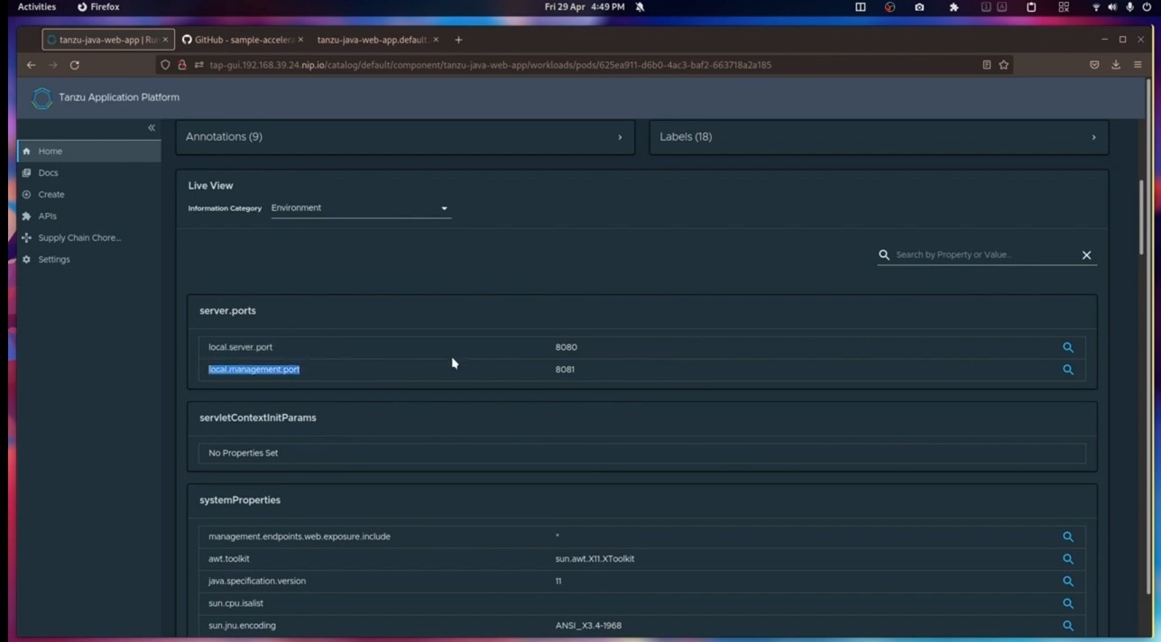
Task: Click magnifier icon for sun.jnu.encoding row
Action: coord(1068,626)
